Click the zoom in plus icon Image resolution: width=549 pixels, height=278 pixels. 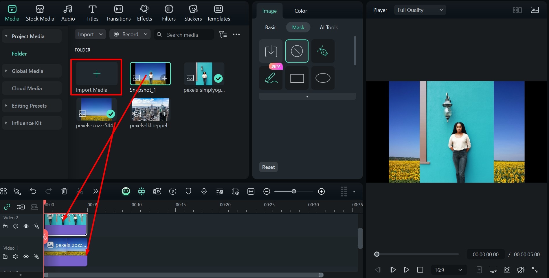click(321, 191)
